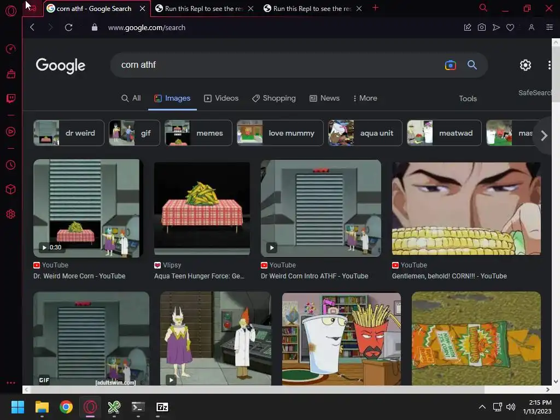The image size is (560, 420).
Task: Search tabs with magnifier in title bar
Action: 483,8
